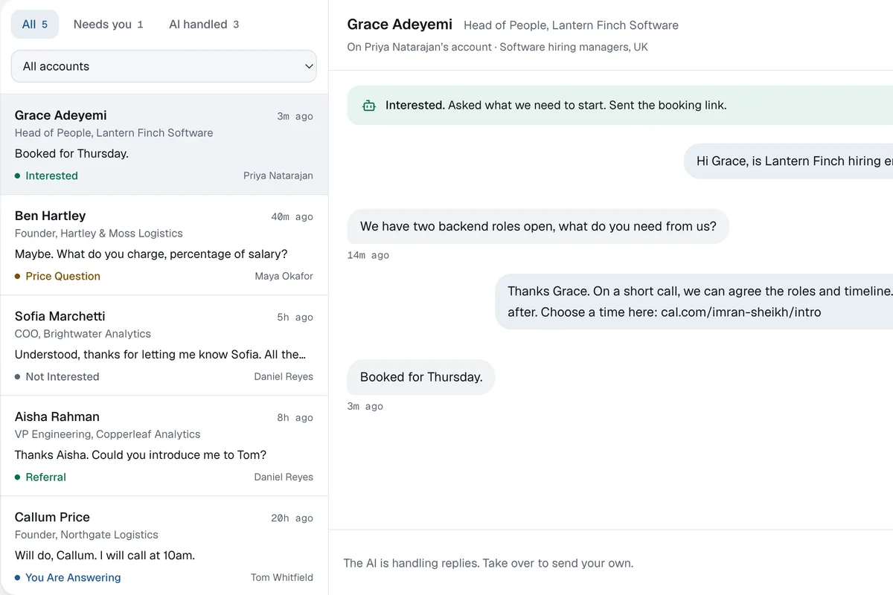Click the Price Question status label
The height and width of the screenshot is (595, 893).
pyautogui.click(x=57, y=276)
